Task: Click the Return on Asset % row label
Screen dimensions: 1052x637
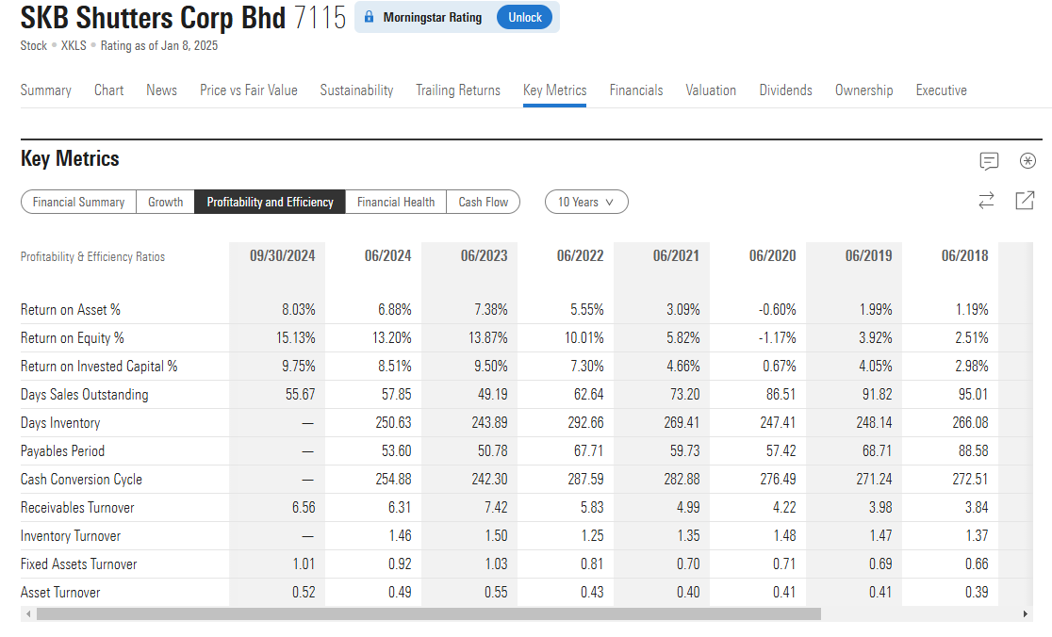Action: pyautogui.click(x=71, y=310)
